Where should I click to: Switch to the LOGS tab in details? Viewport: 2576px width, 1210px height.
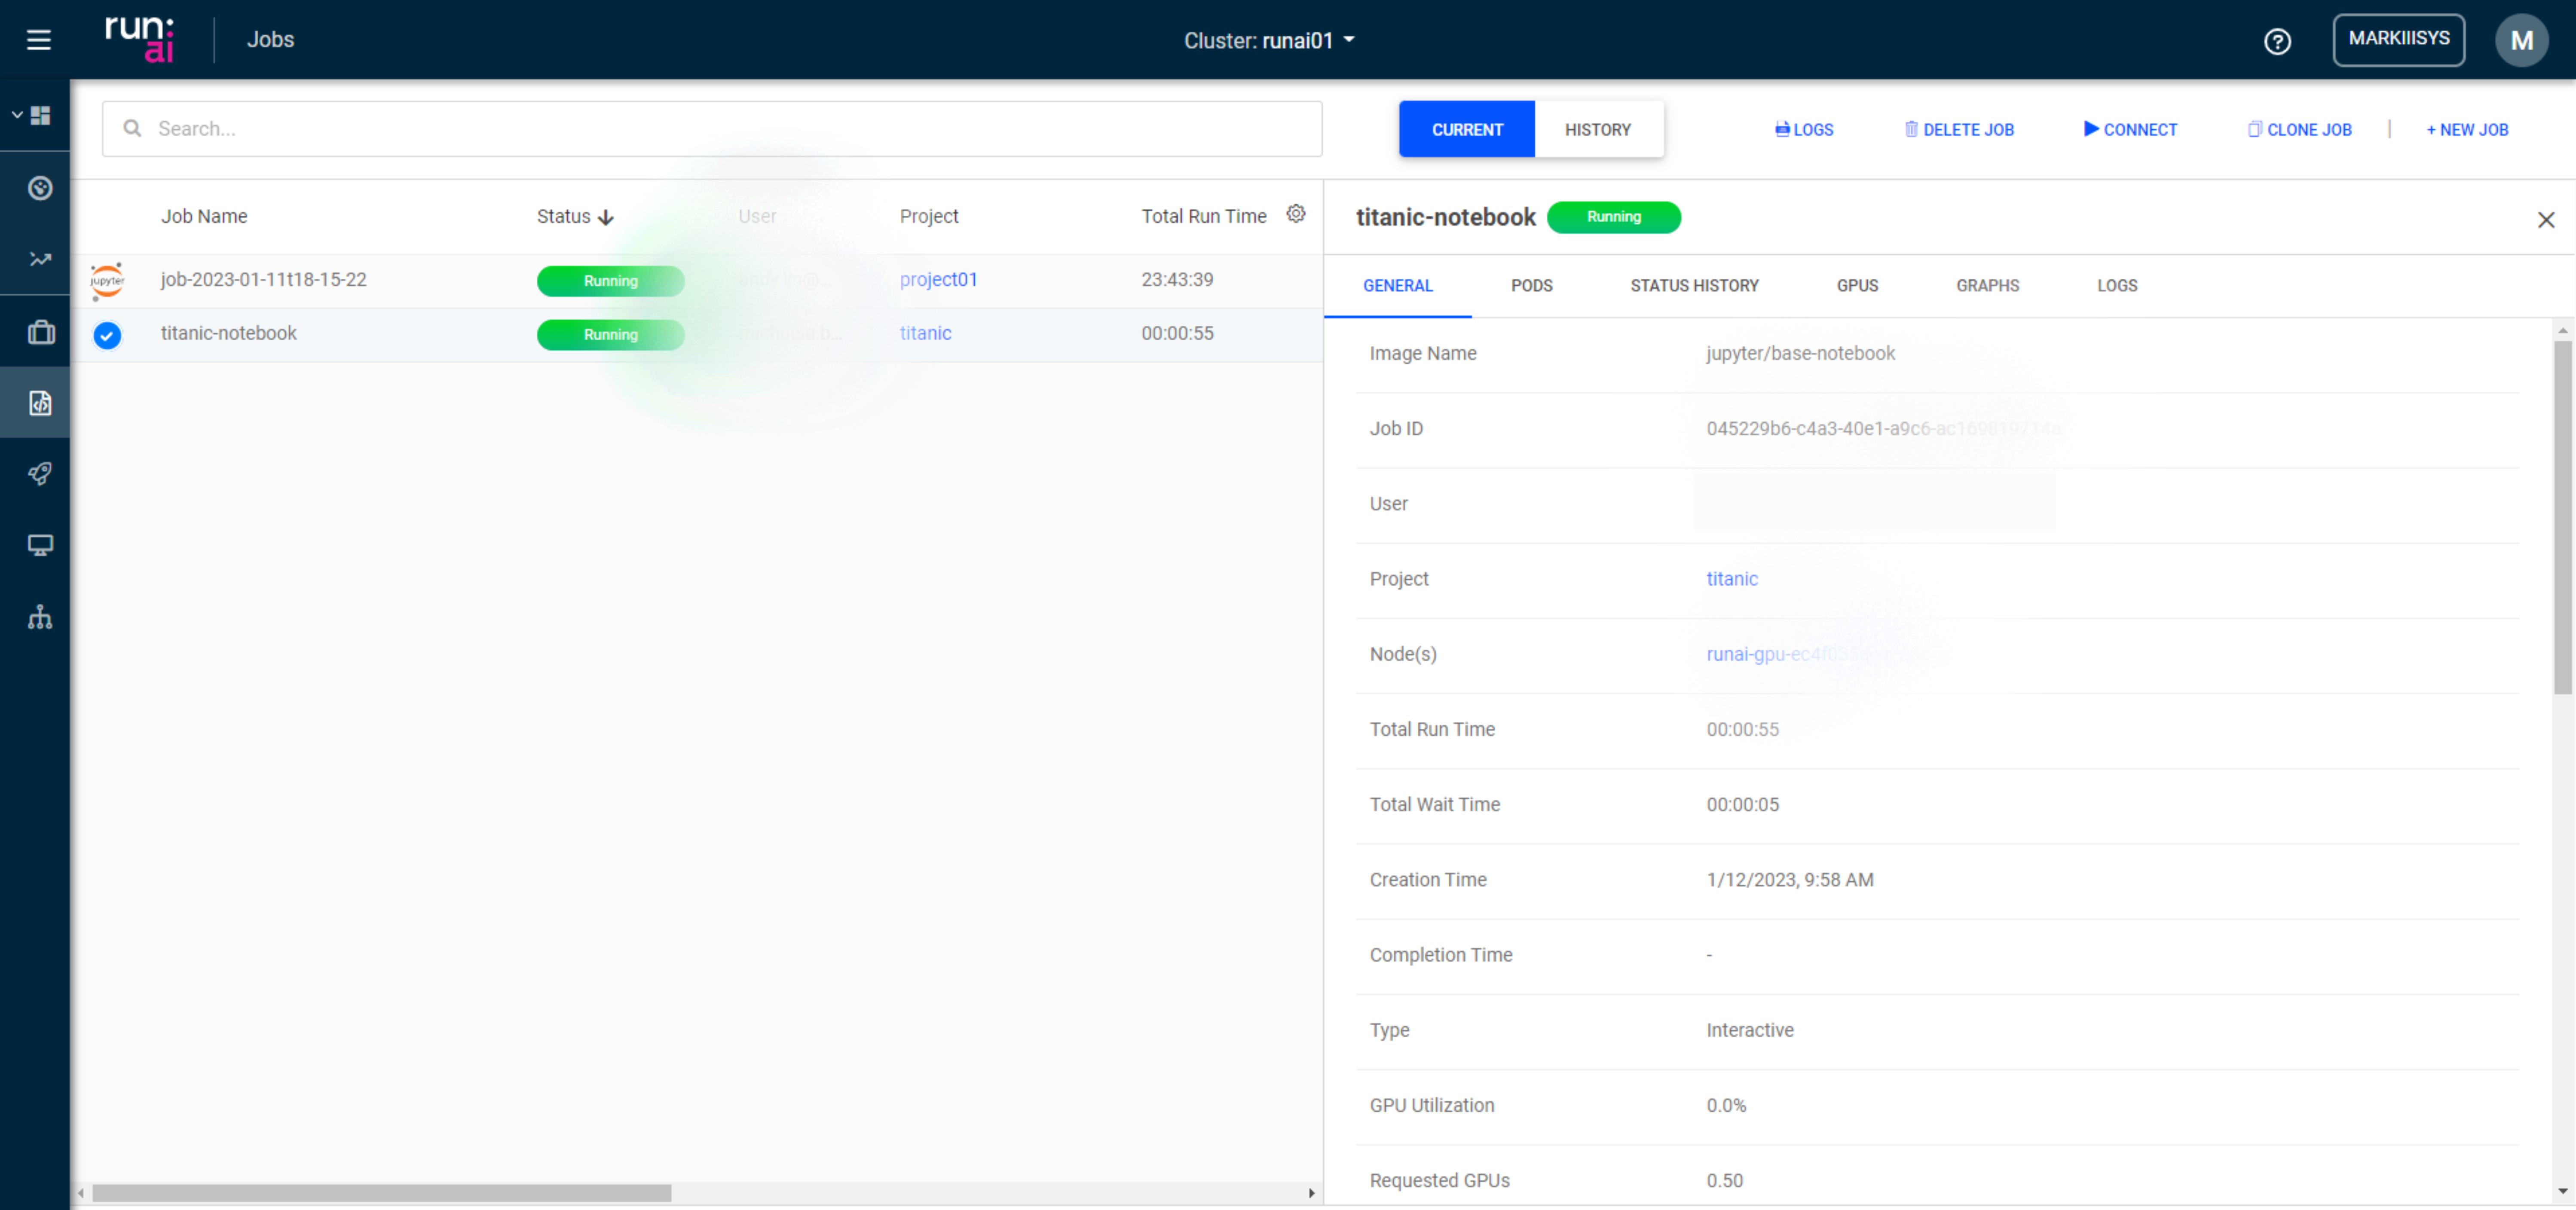pyautogui.click(x=2117, y=286)
